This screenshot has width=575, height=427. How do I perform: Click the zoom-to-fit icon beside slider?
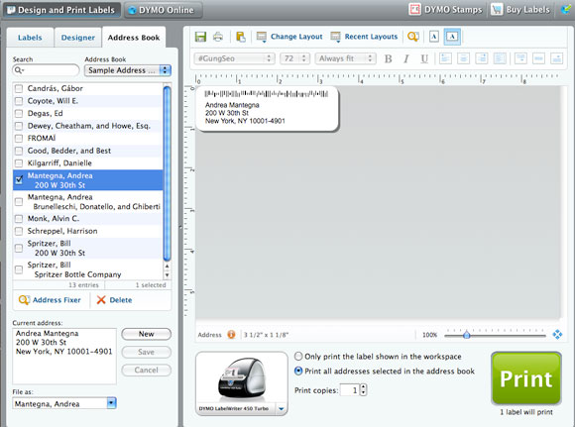[x=557, y=335]
